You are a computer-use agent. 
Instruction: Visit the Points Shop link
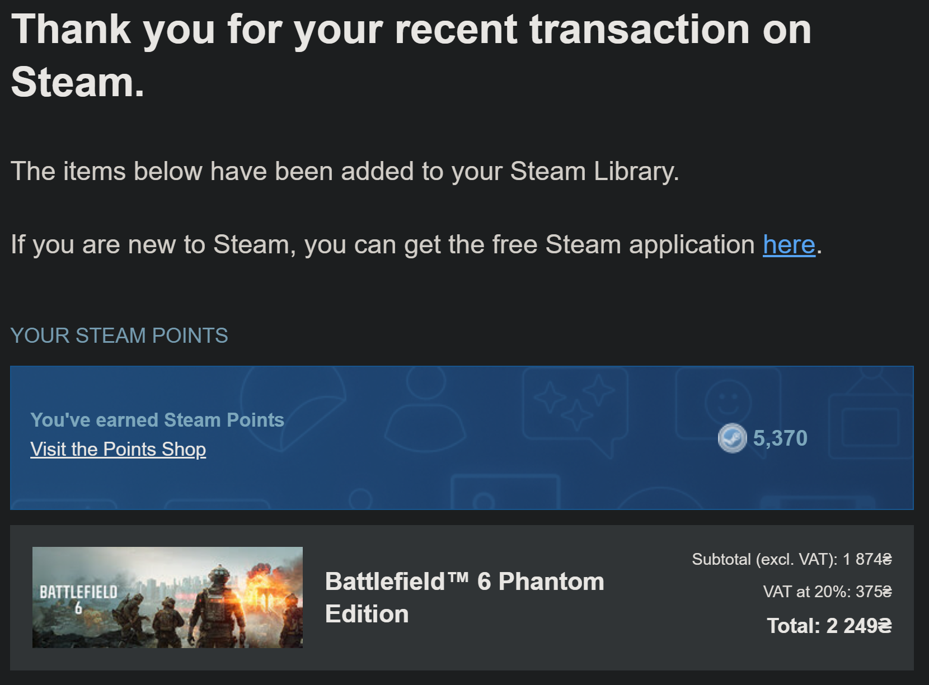pos(118,449)
